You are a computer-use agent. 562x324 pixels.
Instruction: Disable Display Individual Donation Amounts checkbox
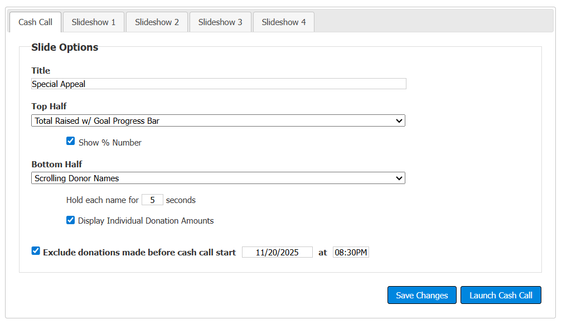tap(71, 220)
